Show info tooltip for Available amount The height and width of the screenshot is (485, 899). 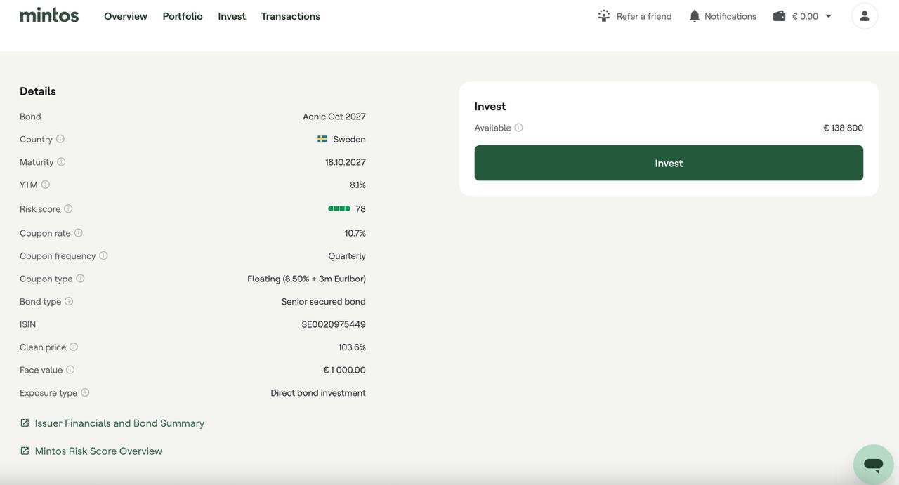(518, 127)
